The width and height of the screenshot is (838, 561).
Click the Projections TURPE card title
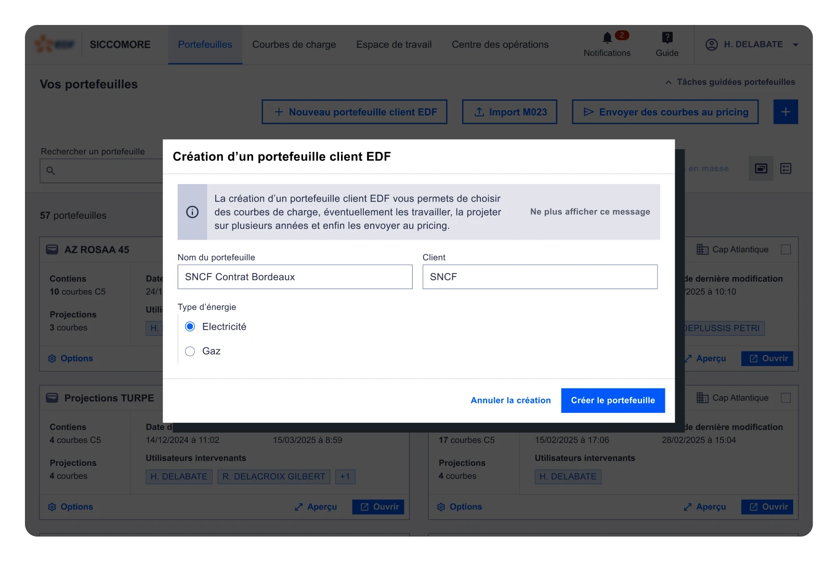pos(109,398)
